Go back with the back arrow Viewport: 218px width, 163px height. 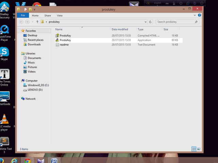point(21,22)
